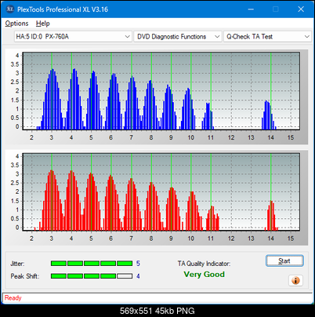This screenshot has height=317, width=315.
Task: Click the red histogram peak at 11
Action: [x=212, y=218]
